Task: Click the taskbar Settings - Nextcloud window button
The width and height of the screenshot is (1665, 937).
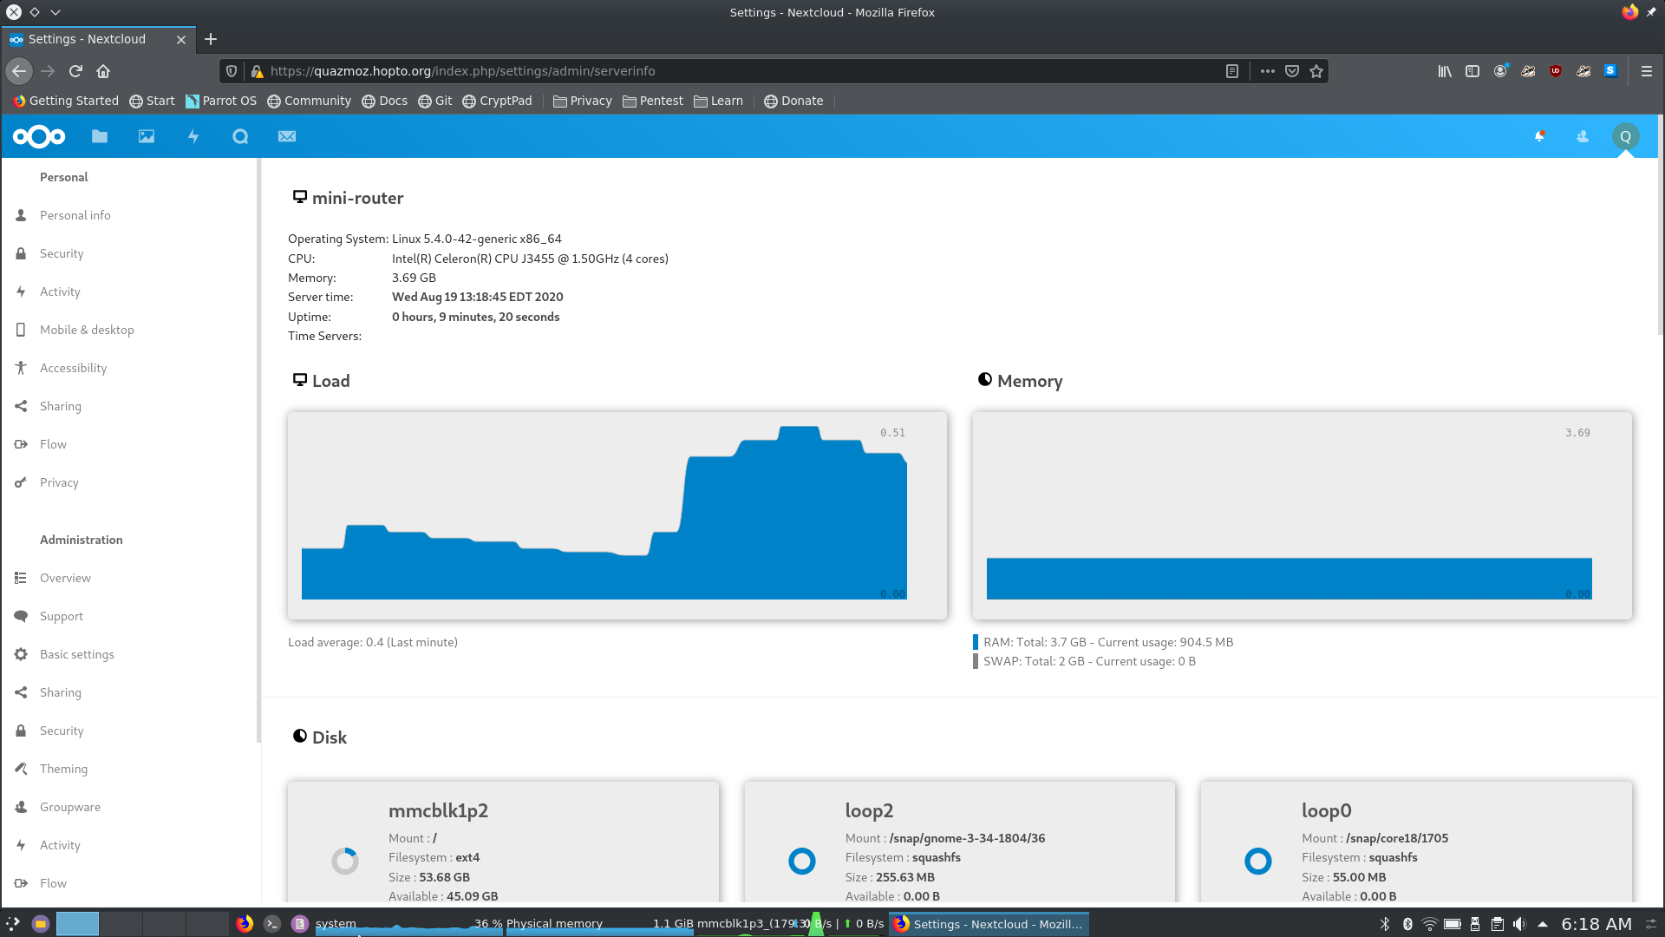Action: 989,924
